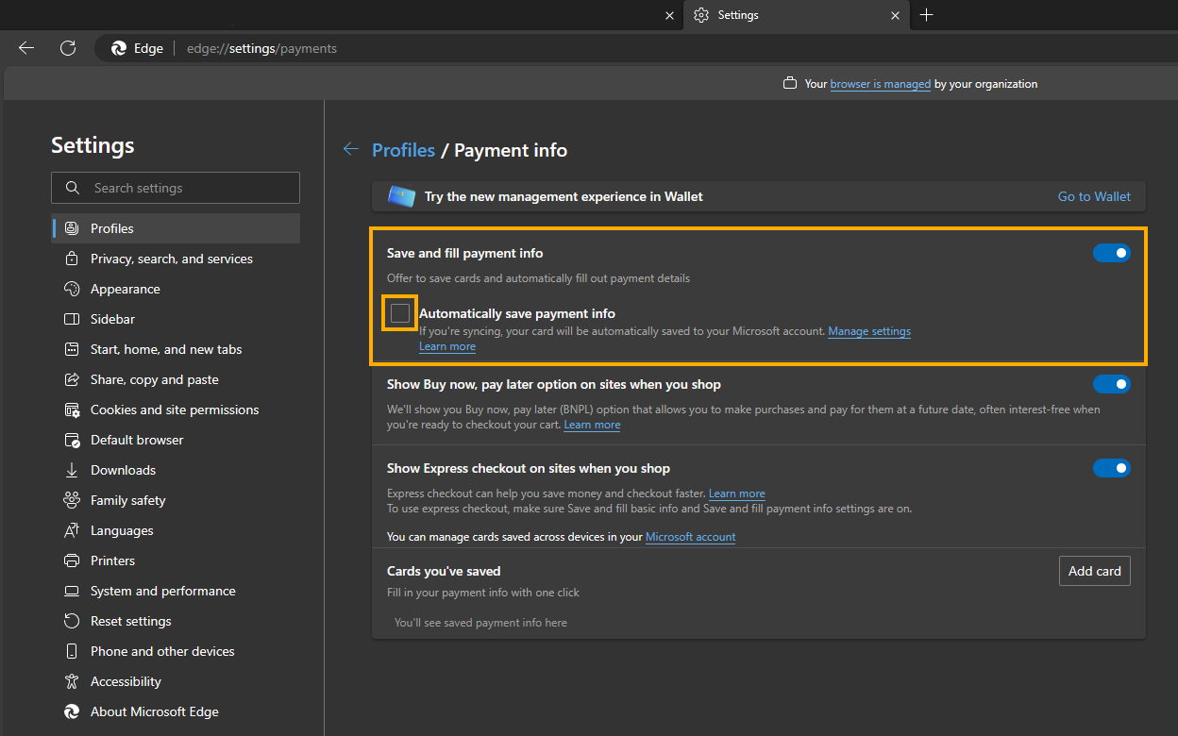Check Automatically save payment info checkbox
This screenshot has height=736, width=1178.
click(400, 313)
